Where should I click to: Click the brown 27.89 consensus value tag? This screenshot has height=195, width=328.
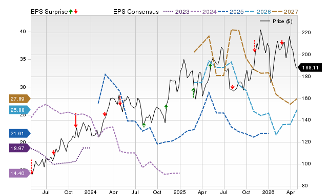(19, 99)
